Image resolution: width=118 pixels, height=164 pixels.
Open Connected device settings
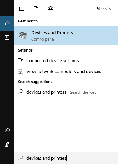pos(66,61)
